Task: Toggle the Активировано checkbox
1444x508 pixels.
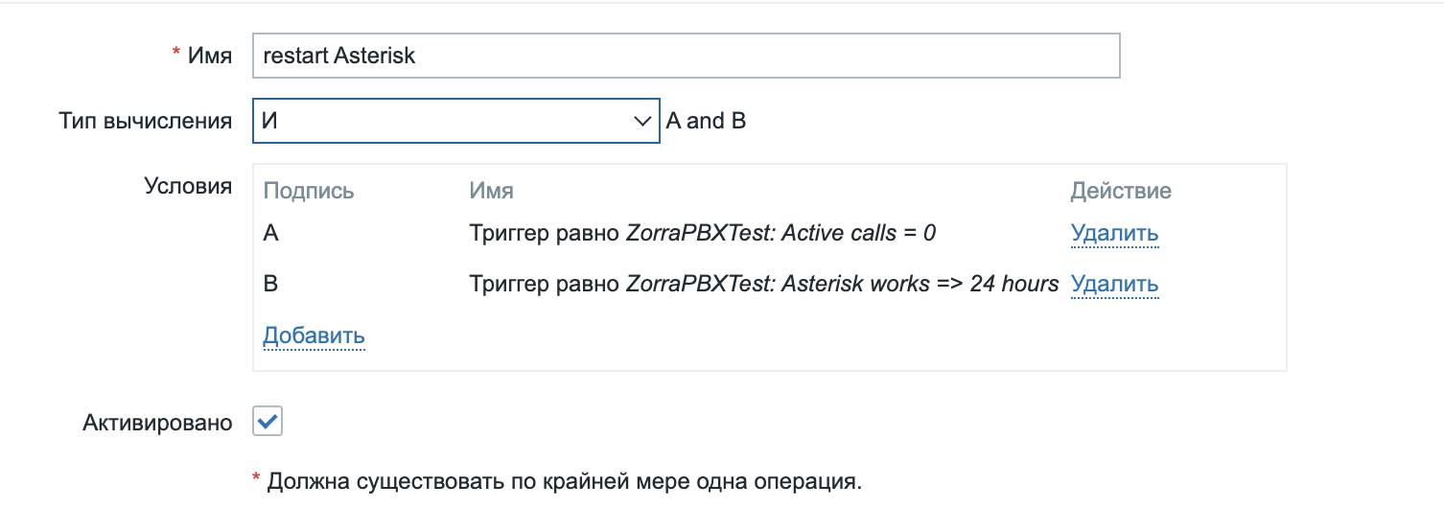Action: [x=268, y=421]
